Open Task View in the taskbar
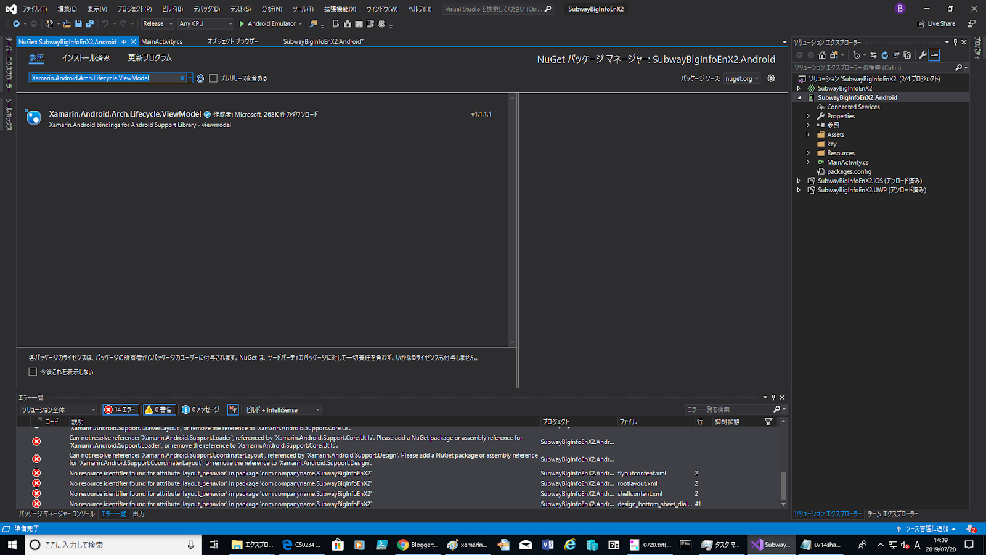Screen dimensions: 986x555 tap(214, 545)
